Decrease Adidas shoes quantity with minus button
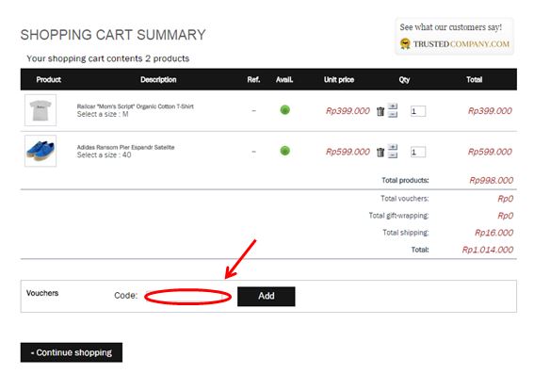This screenshot has width=534, height=390. point(393,155)
